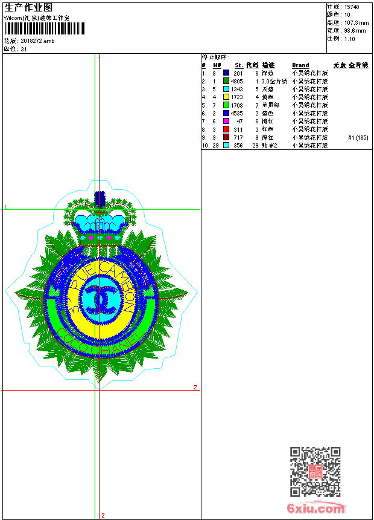The image size is (374, 520).
Task: Select the bright green swatch beside 1708
Action: point(226,105)
